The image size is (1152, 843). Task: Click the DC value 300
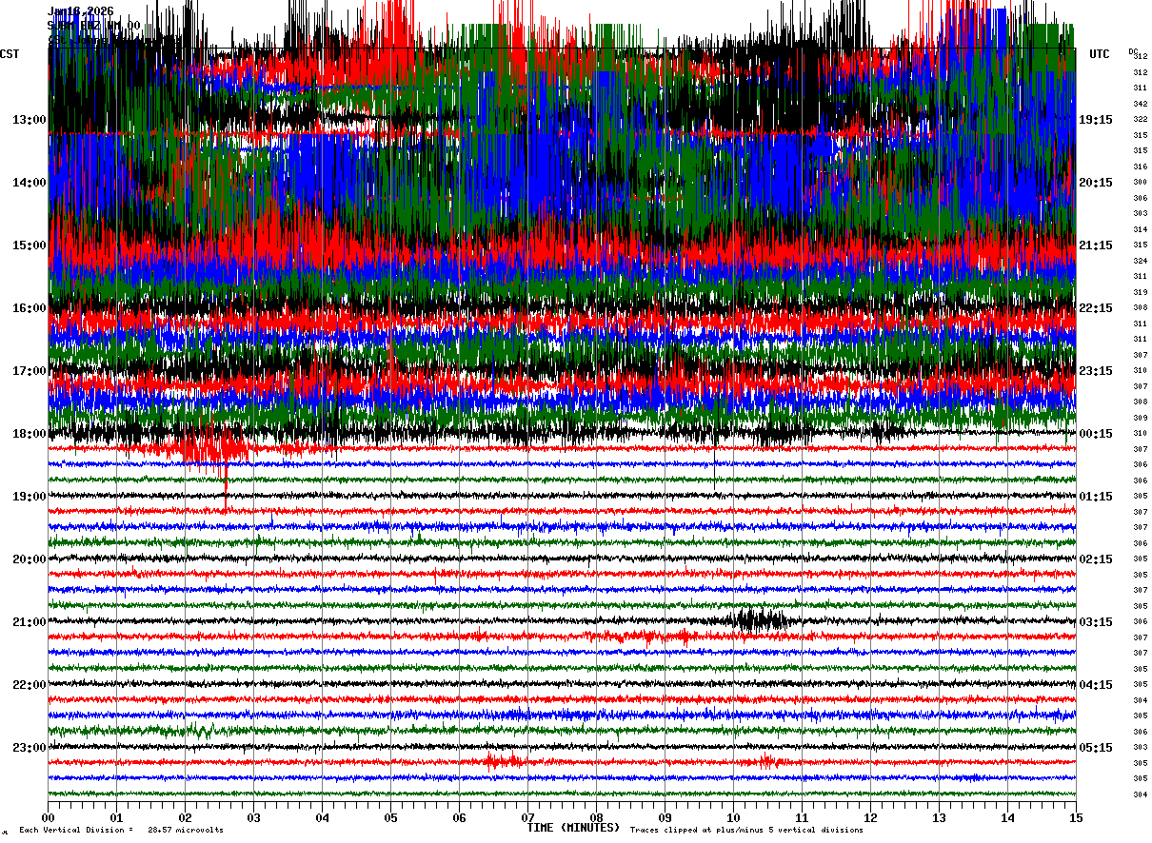point(1140,182)
